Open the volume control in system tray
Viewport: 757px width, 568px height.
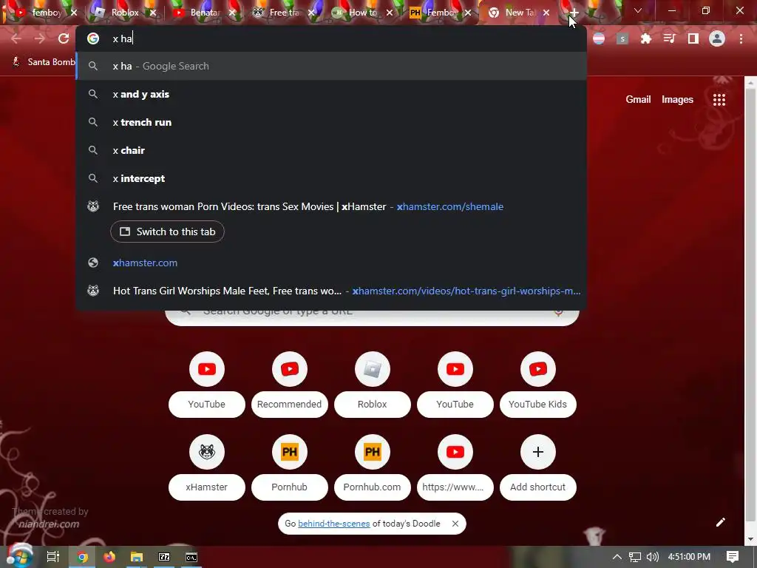pyautogui.click(x=652, y=557)
